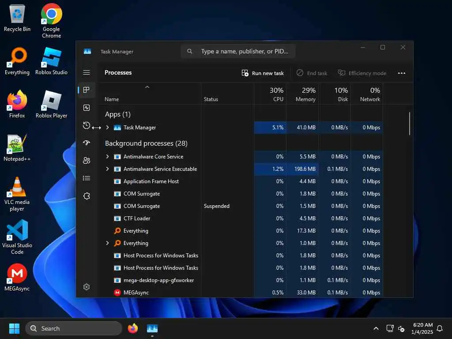
Task: Select Application Frame Host process
Action: click(x=241, y=181)
